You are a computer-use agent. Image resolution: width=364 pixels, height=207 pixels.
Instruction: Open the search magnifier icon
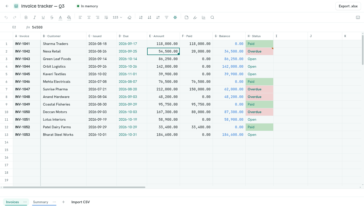212,17
